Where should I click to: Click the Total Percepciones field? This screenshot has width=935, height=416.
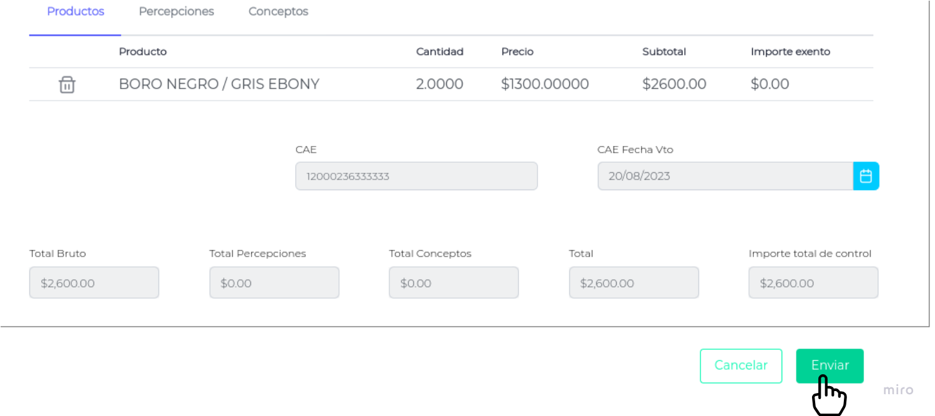pyautogui.click(x=274, y=283)
